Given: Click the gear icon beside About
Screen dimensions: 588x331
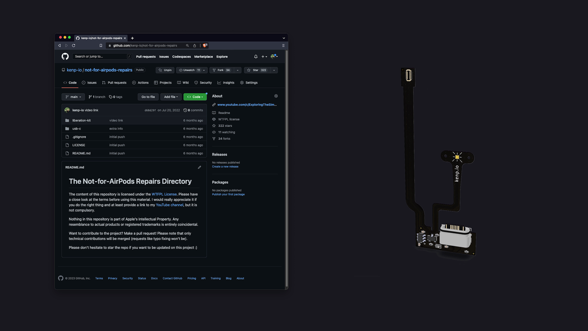Looking at the screenshot, I should [276, 96].
